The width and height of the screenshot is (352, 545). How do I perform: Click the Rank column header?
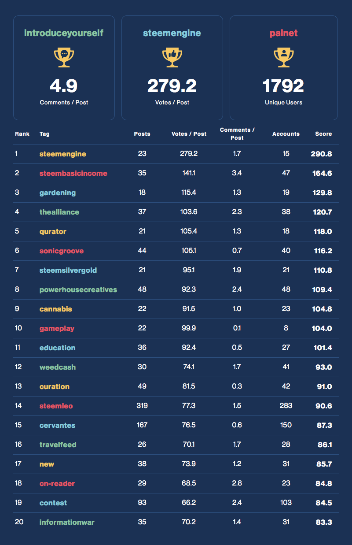click(x=22, y=133)
